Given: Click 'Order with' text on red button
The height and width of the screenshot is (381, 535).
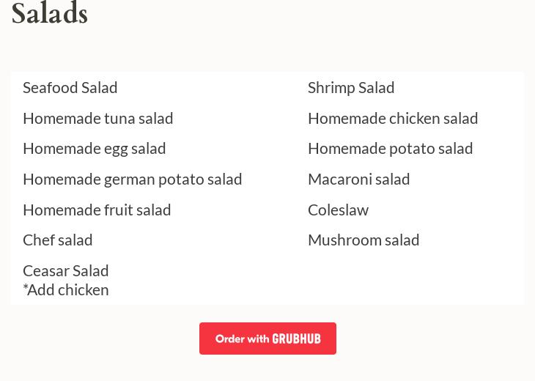Looking at the screenshot, I should (242, 339).
